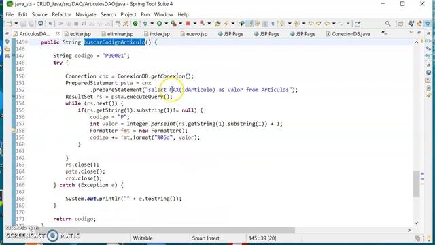
Task: Open the New wizard dropdown arrow
Action: click(x=16, y=24)
